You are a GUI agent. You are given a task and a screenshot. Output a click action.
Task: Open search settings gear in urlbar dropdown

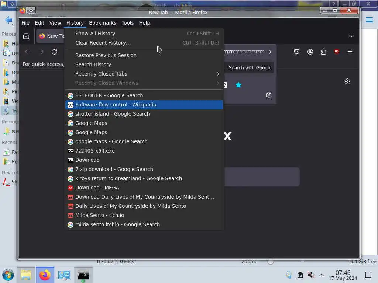coord(269,95)
